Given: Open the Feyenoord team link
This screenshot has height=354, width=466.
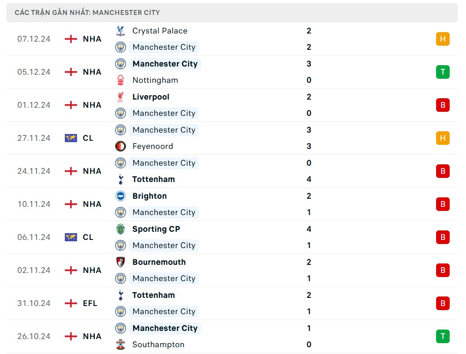Looking at the screenshot, I should (152, 146).
